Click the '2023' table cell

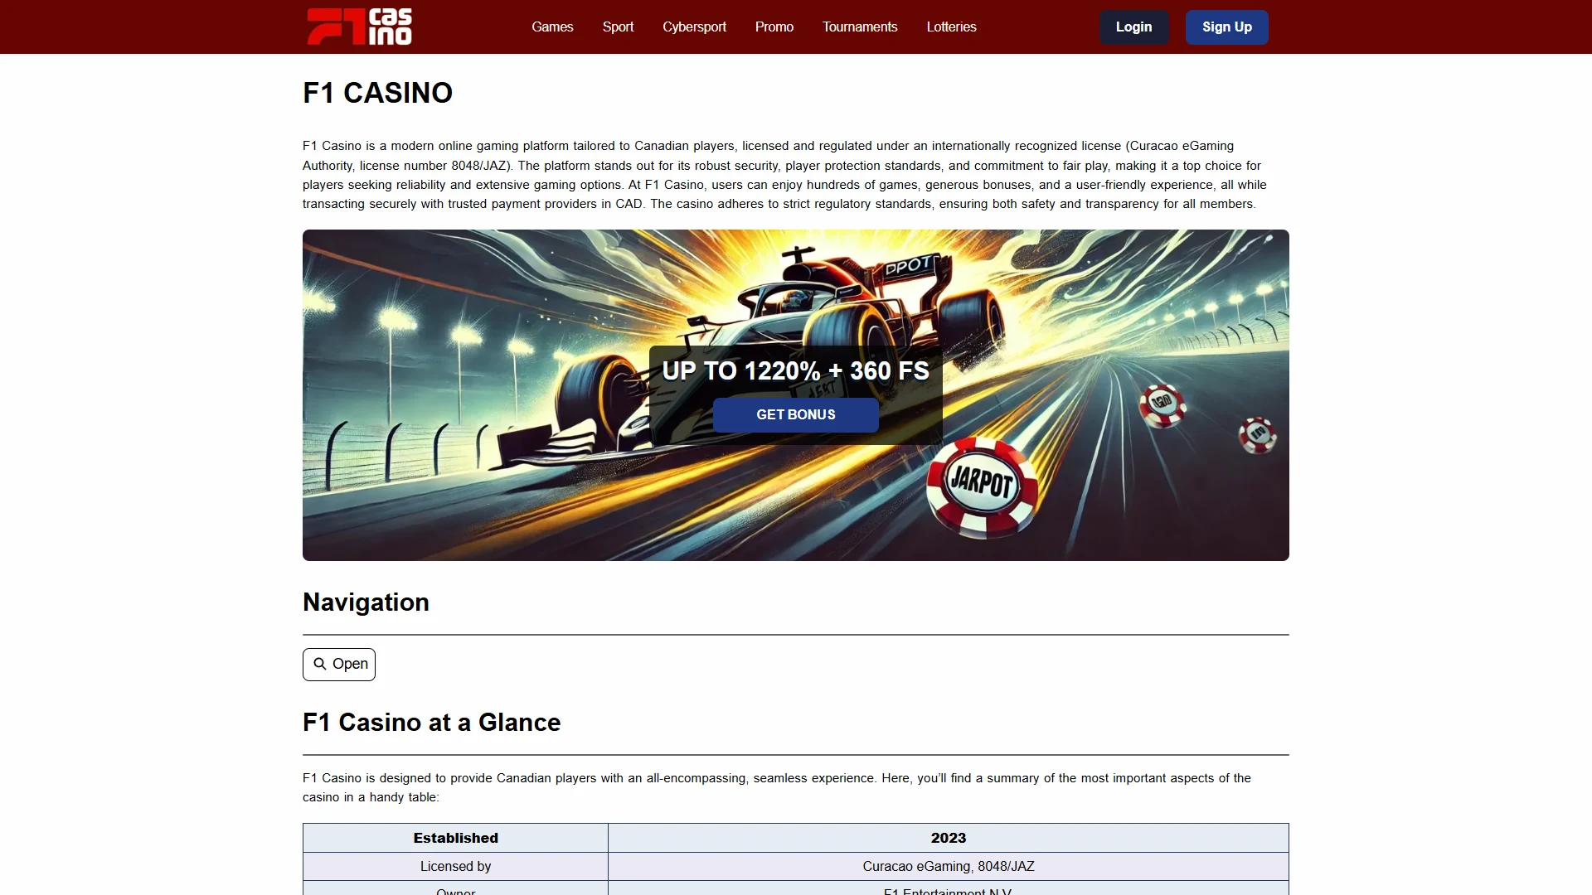click(x=949, y=838)
